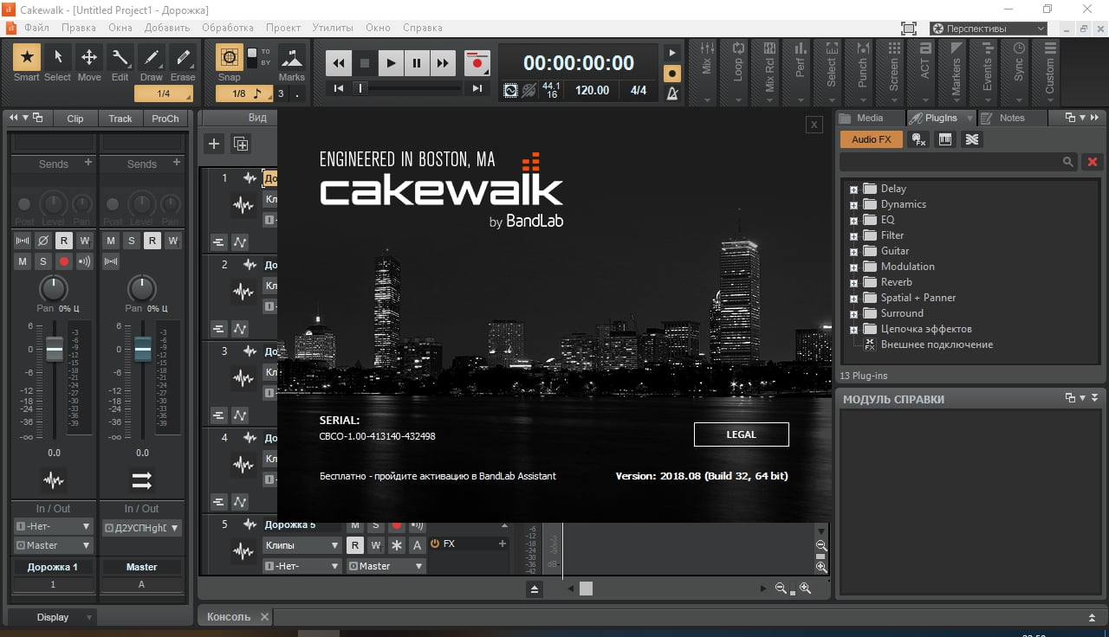Open the Утилиты menu

[x=333, y=28]
